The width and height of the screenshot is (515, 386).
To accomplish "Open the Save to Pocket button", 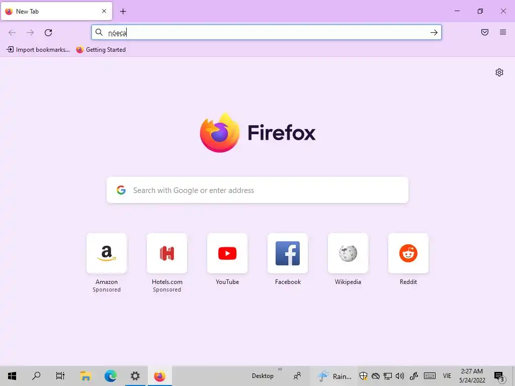I will tap(484, 32).
